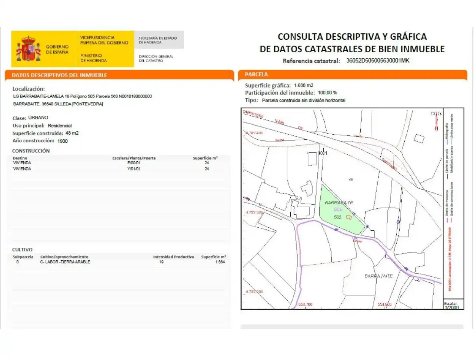The width and height of the screenshot is (474, 356).
Task: Select 'C- LABOR -TIERRA ARABLE' cell
Action: point(65,262)
